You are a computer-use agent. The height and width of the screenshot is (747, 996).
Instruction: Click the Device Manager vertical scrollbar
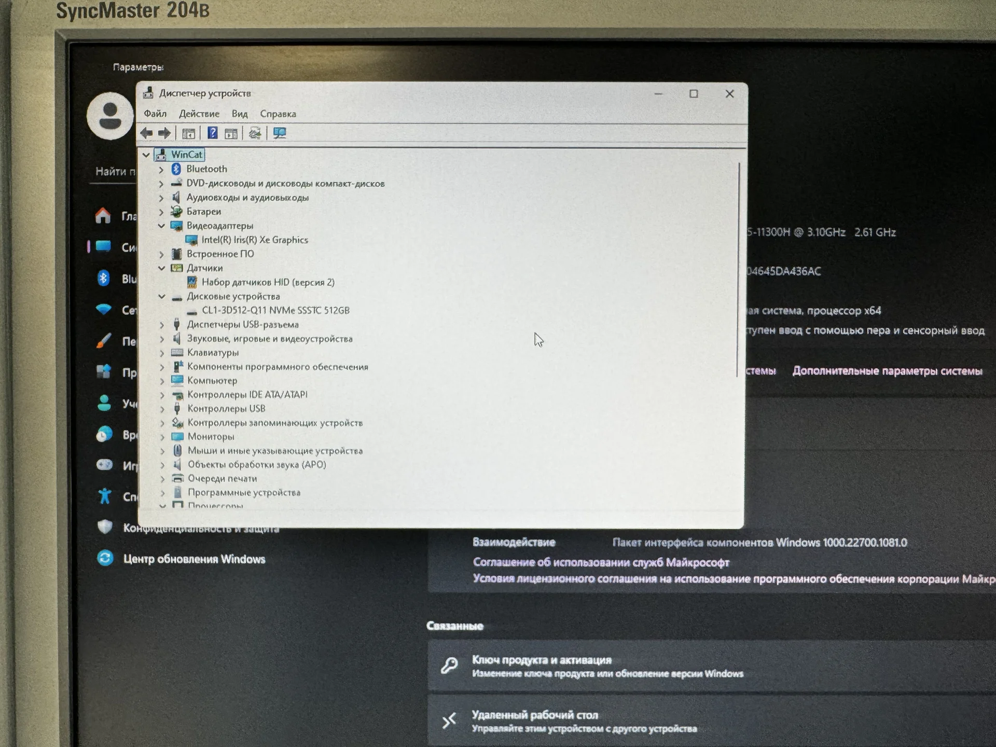tap(738, 270)
